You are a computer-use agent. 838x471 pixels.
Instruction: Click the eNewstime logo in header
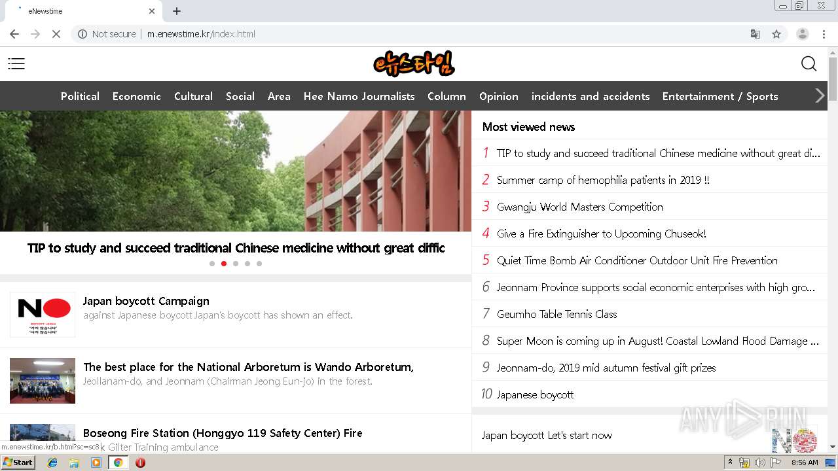click(414, 63)
